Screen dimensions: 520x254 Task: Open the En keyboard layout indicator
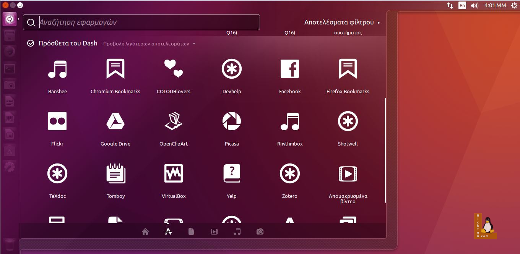click(462, 5)
